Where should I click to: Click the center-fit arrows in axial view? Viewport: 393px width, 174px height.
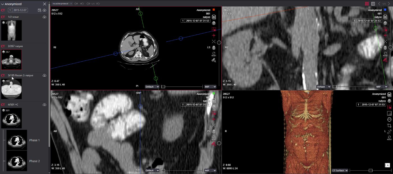click(x=214, y=41)
